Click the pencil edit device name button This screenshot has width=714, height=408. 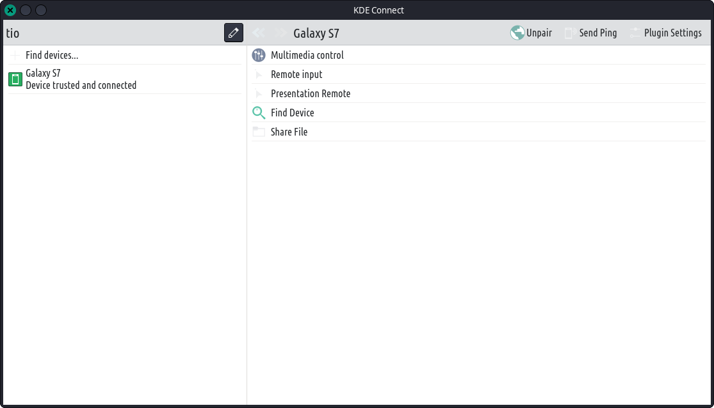pyautogui.click(x=234, y=33)
